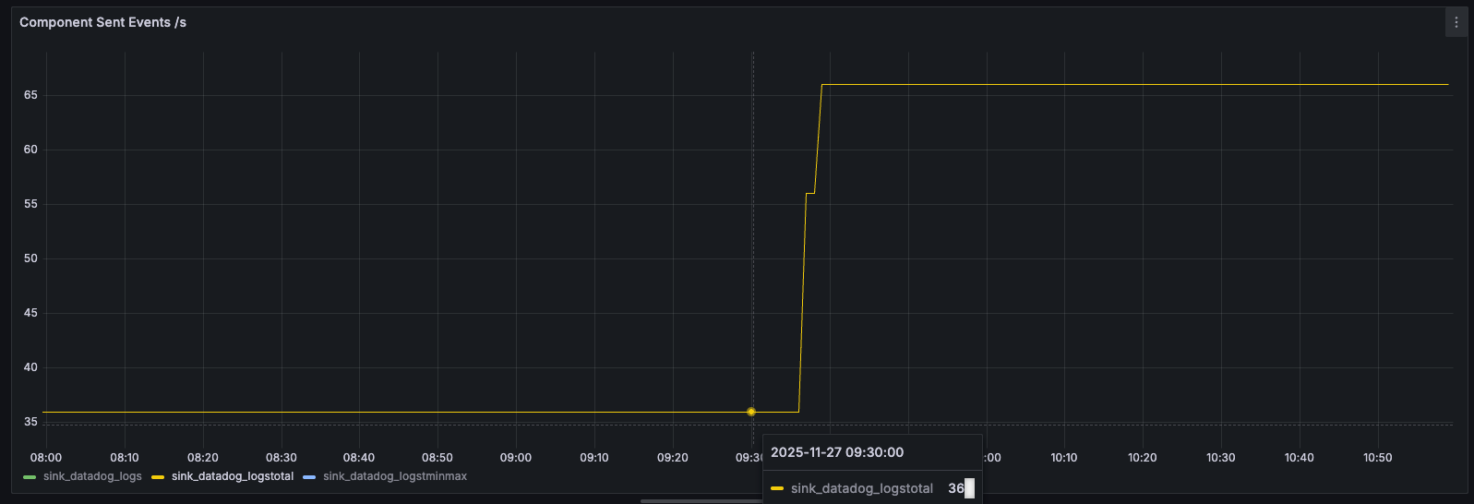This screenshot has width=1474, height=504.
Task: Click the tooltip series name sink_datadog_logstotal
Action: click(x=862, y=488)
